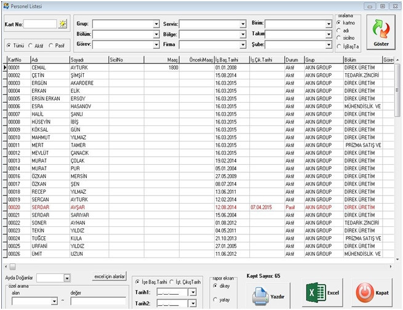403x310 pixels.
Task: Expand the Servis combo box
Action: [x=242, y=24]
